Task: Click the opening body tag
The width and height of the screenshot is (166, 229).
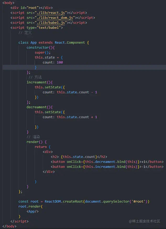Action: 8,3
